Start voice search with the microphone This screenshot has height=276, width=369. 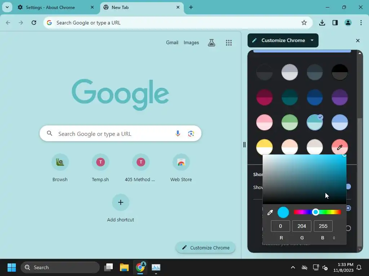coord(178,134)
